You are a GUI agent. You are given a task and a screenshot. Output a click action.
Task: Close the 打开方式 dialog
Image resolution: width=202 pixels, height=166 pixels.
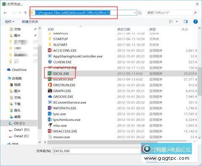pyautogui.click(x=197, y=4)
